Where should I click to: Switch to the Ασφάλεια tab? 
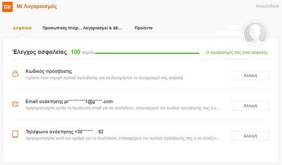(x=22, y=28)
